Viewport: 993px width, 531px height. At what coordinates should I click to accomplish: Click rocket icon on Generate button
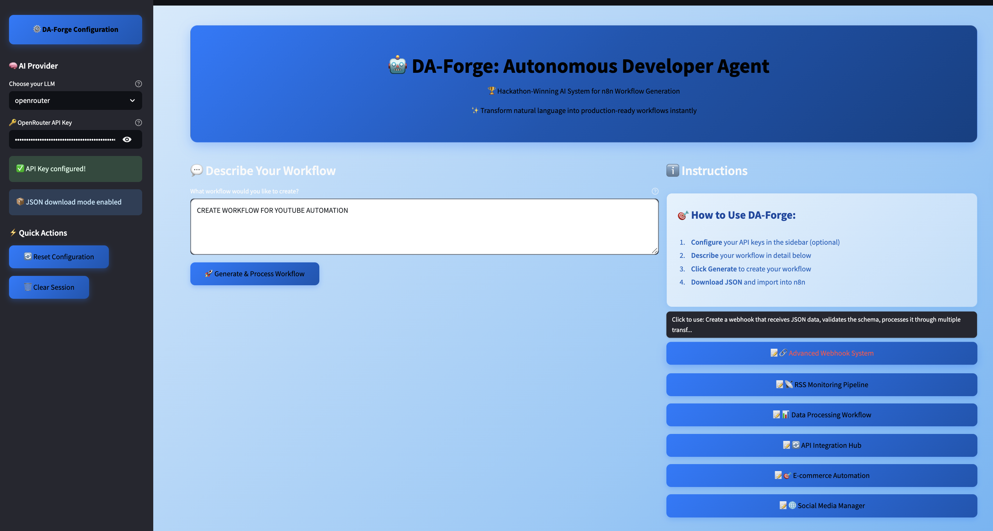208,273
